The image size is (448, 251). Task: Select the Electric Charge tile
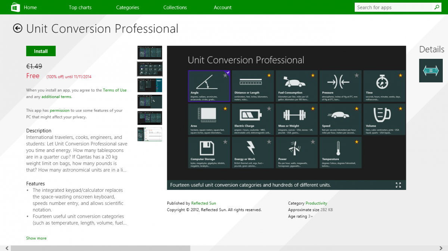pos(253,119)
